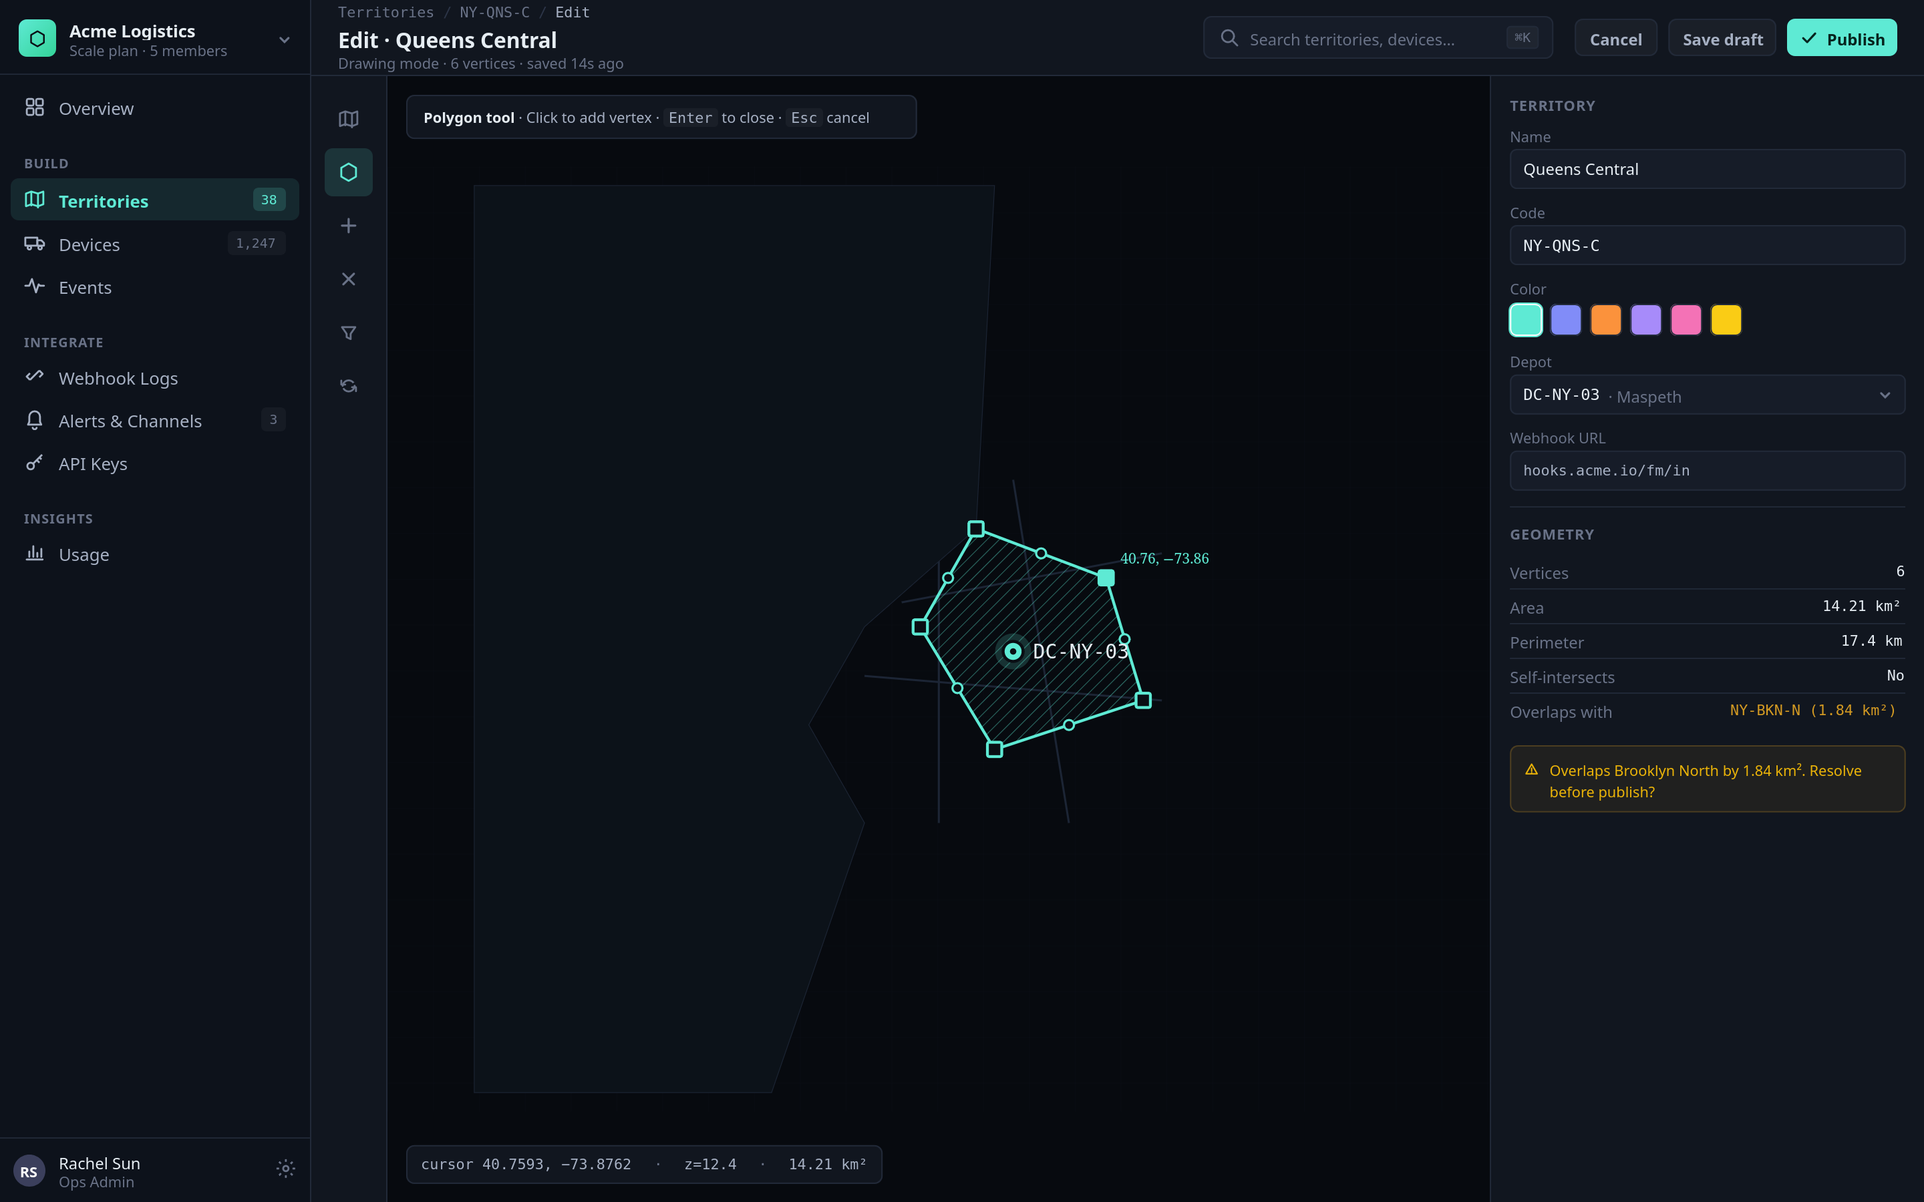
Task: Select the blue-indigo color swatch
Action: pos(1565,320)
